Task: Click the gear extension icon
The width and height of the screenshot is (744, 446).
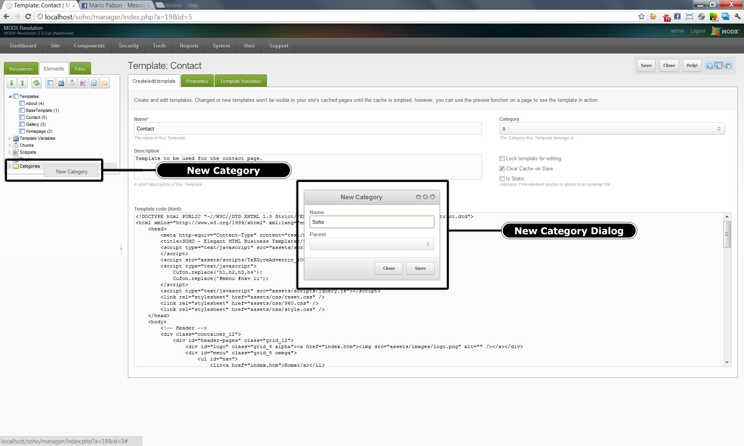Action: pos(701,16)
